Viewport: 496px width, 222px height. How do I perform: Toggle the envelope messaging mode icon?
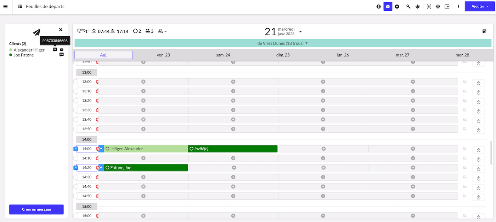point(388,6)
